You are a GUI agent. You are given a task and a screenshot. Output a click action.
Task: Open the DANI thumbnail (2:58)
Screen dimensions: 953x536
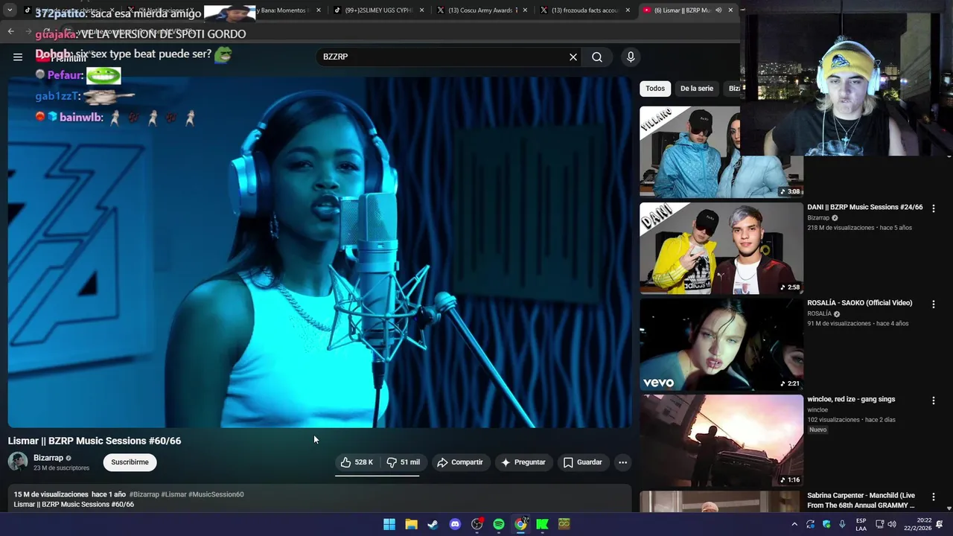721,248
